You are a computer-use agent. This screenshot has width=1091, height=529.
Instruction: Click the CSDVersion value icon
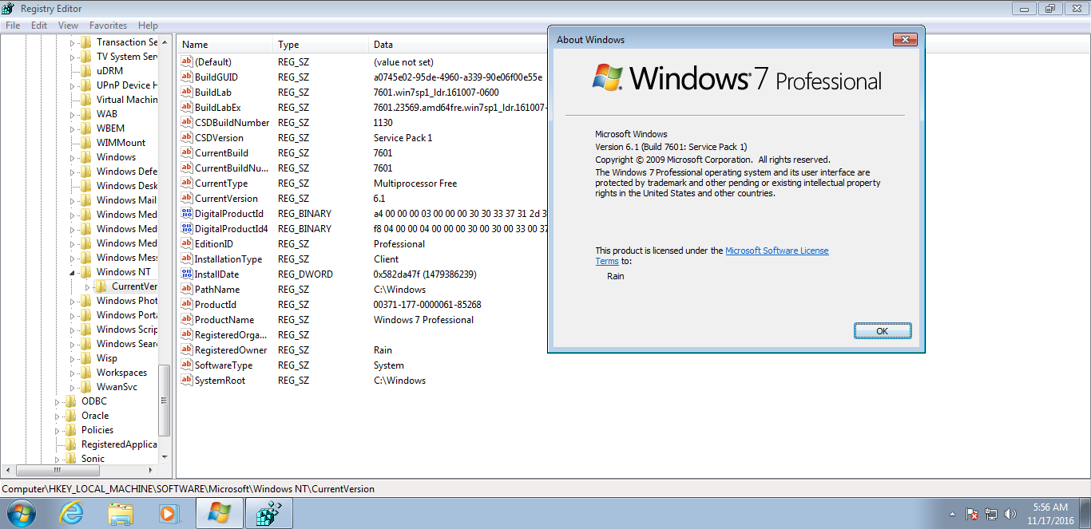pos(187,138)
